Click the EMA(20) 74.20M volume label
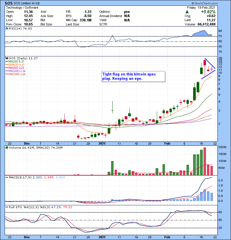This screenshot has width=231, height=240. (x=50, y=147)
